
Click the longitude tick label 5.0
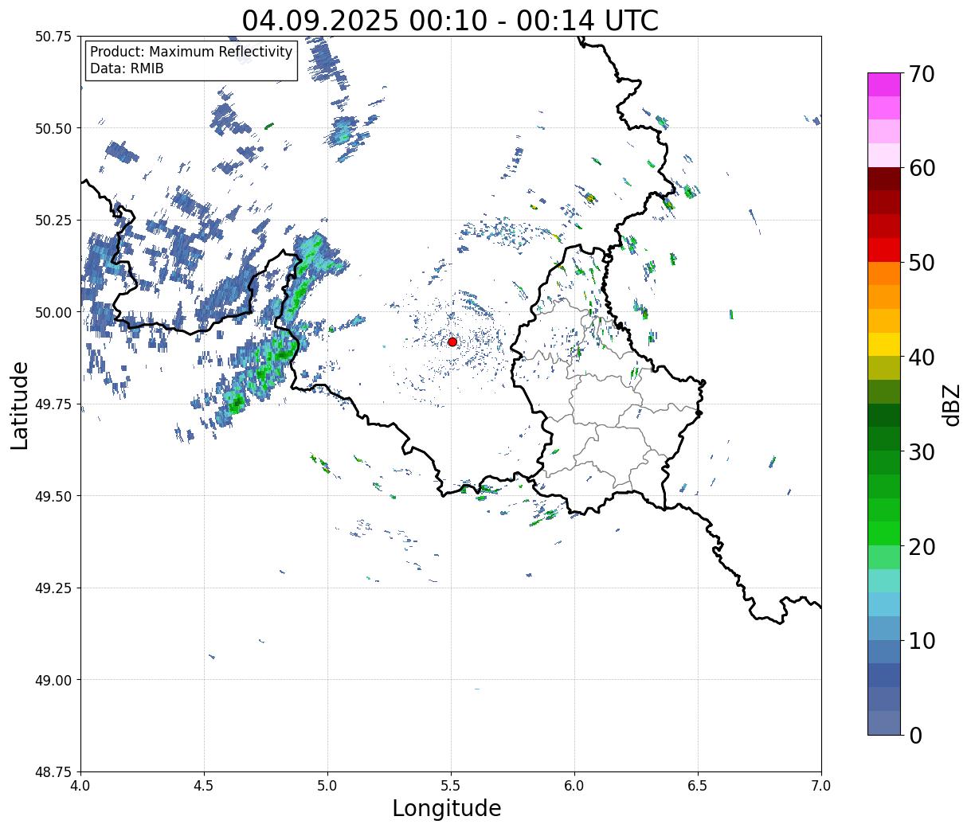tap(327, 785)
